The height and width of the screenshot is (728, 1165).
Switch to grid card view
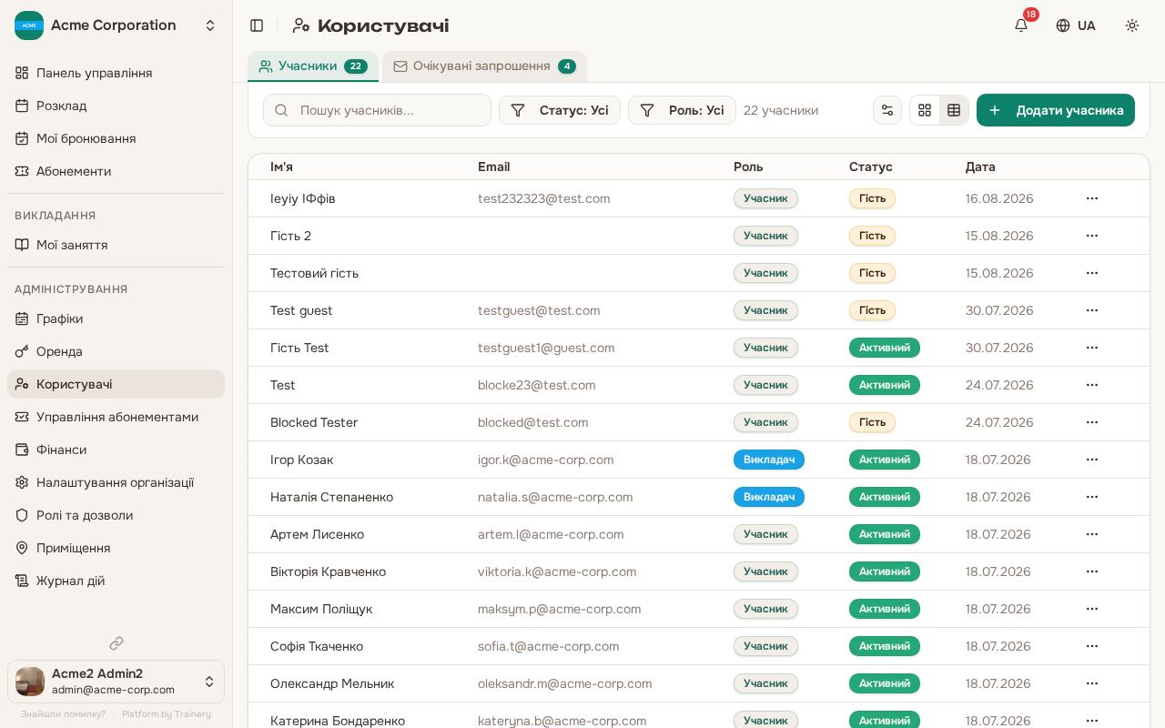(x=925, y=110)
